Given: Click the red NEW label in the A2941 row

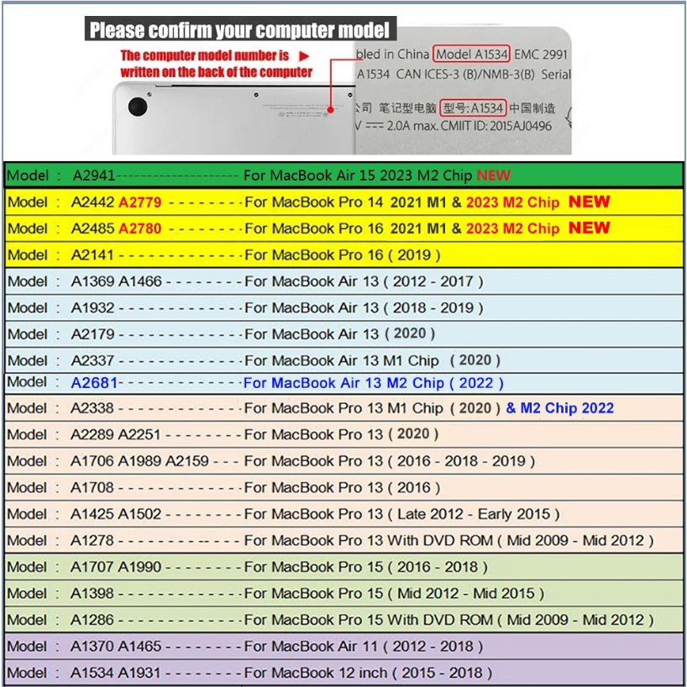Looking at the screenshot, I should click(x=494, y=176).
